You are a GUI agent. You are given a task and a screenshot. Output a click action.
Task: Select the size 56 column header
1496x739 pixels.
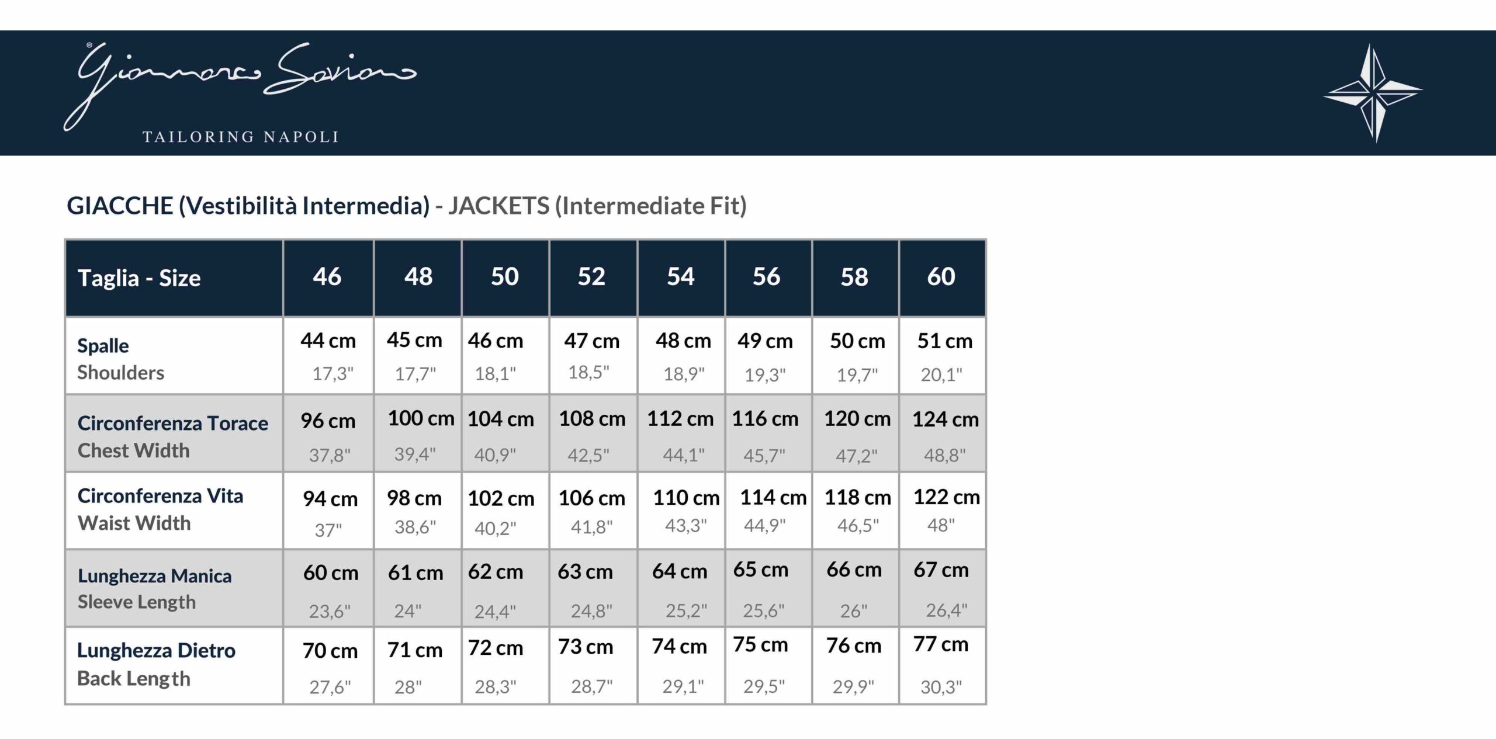(766, 277)
